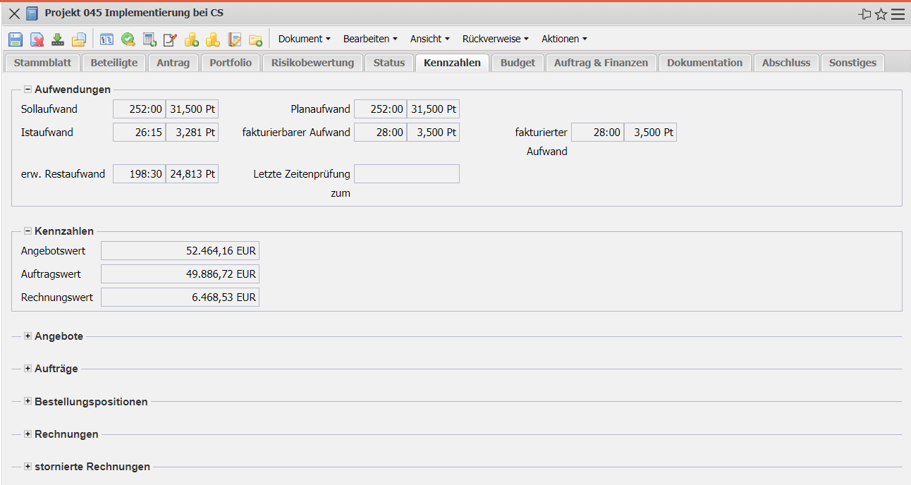
Task: Open the Rückverweise menu
Action: pyautogui.click(x=495, y=39)
